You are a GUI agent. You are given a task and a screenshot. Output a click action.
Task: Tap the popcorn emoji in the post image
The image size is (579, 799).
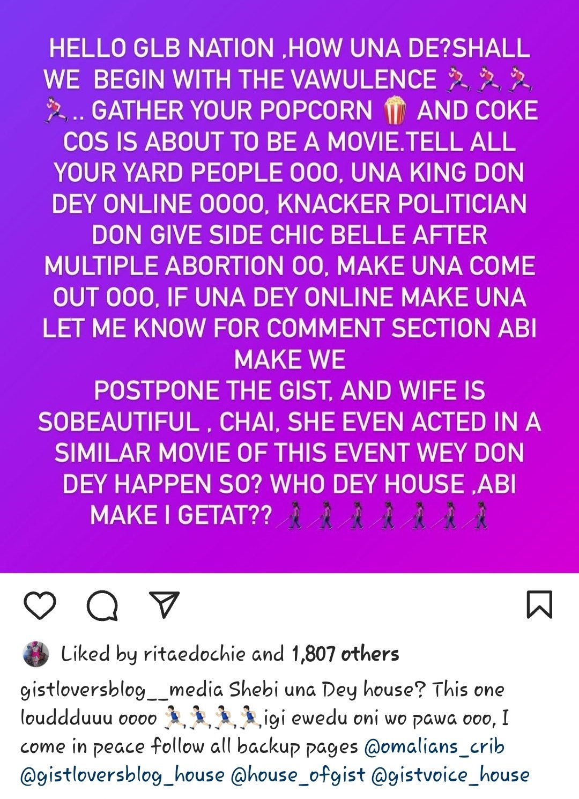[395, 110]
